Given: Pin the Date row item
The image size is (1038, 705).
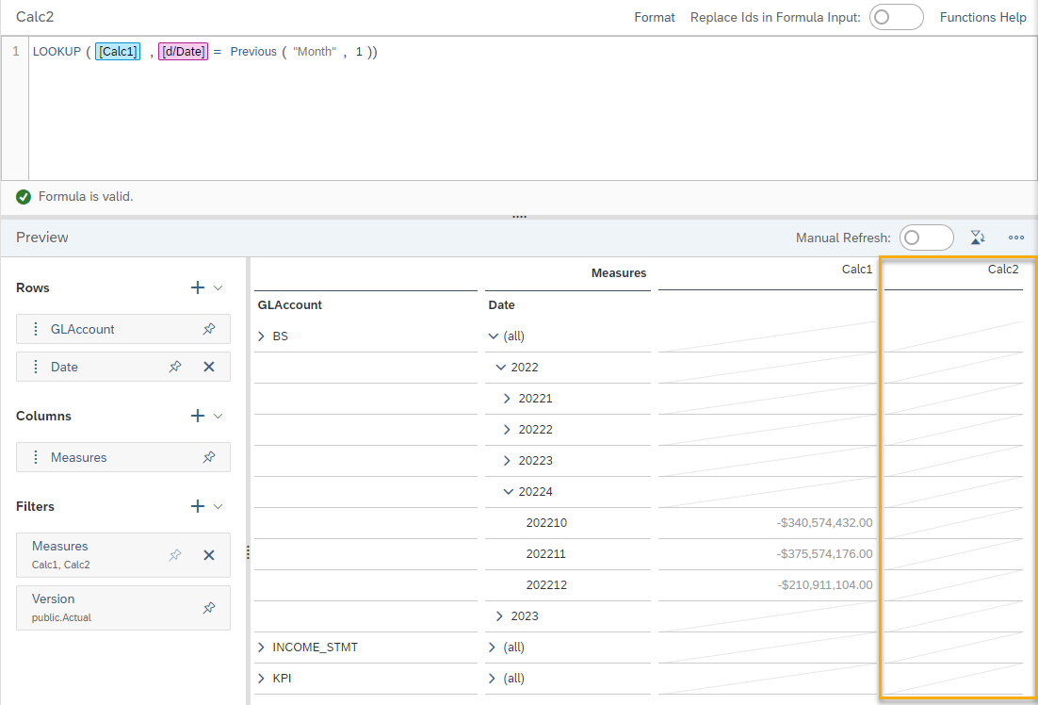Looking at the screenshot, I should coord(175,367).
